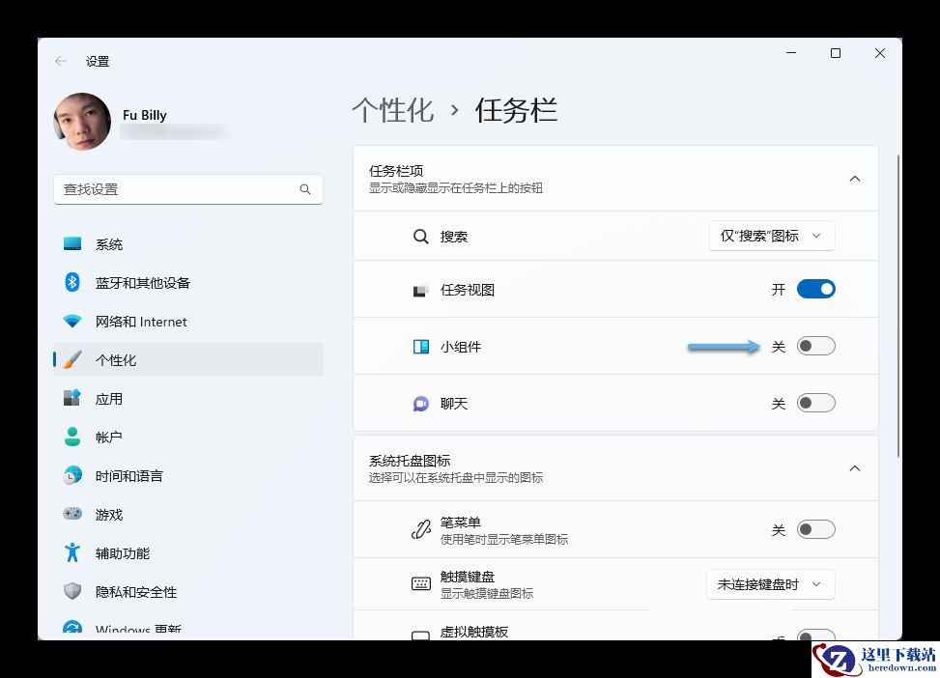Toggle the 虚拟触摸板 switch

816,635
